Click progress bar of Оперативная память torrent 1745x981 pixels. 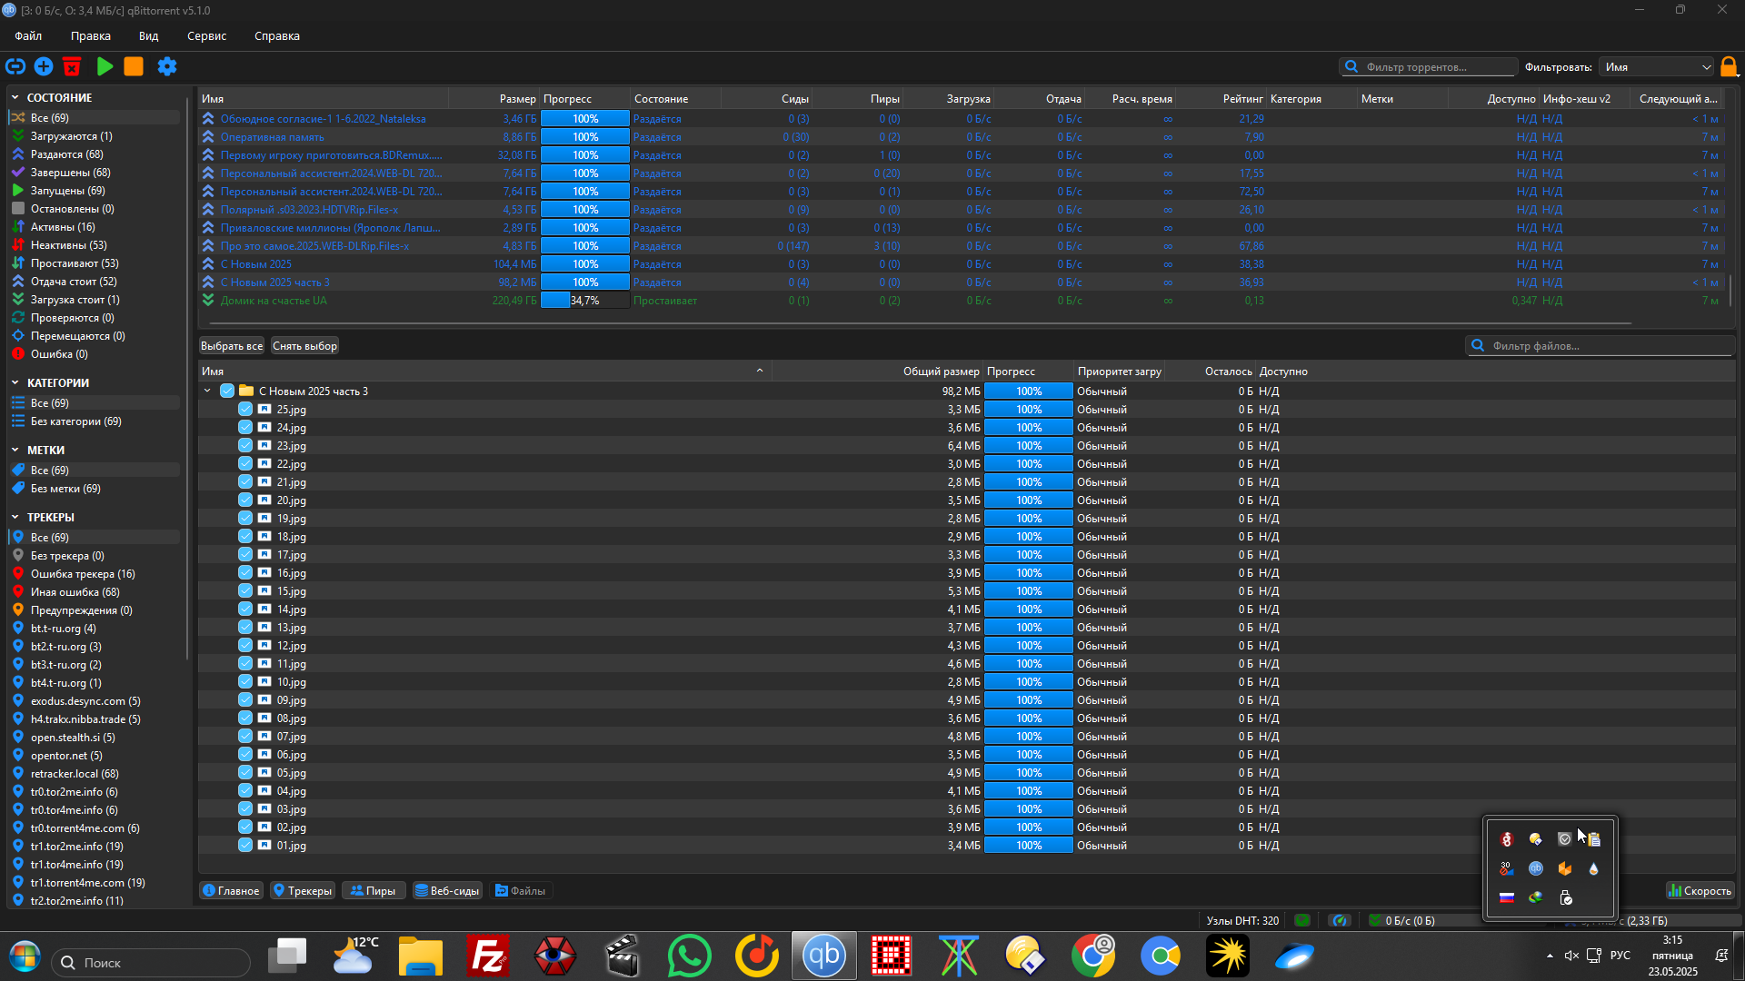click(585, 137)
